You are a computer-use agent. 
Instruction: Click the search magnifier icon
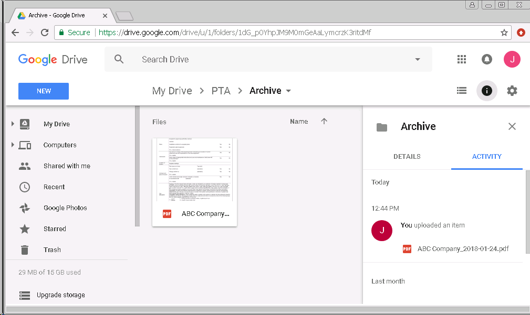(x=119, y=59)
